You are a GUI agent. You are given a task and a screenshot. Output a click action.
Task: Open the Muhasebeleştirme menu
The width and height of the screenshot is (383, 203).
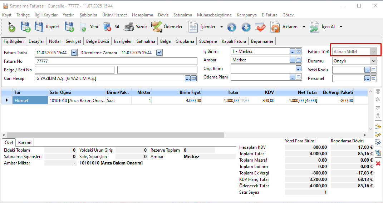pos(214,15)
